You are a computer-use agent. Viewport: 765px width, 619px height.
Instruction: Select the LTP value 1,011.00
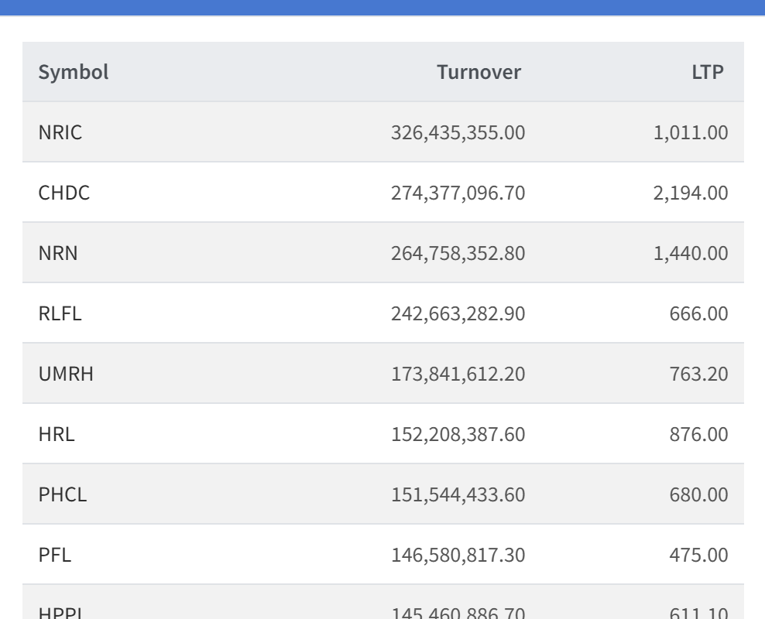[690, 133]
